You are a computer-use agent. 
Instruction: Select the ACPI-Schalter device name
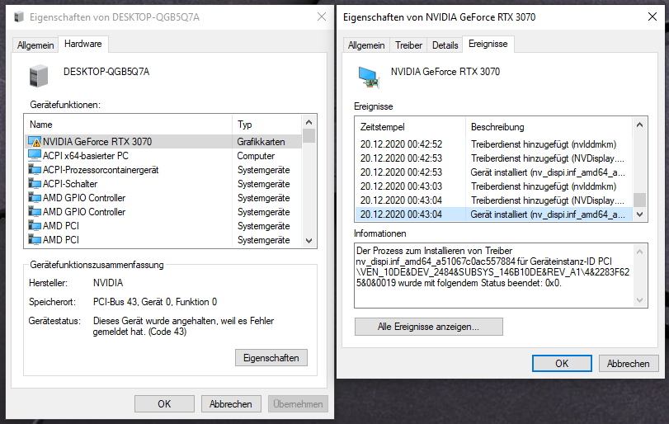[70, 184]
